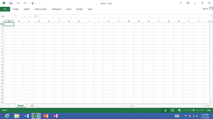Undo the last action

(18, 3)
